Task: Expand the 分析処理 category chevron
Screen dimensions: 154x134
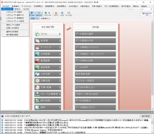Action: click(60, 74)
